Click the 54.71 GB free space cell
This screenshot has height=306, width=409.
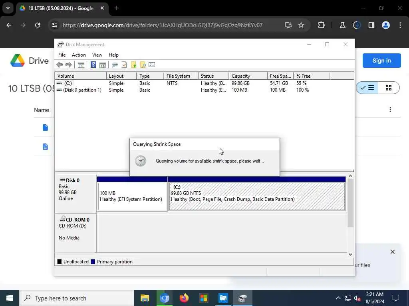[279, 83]
